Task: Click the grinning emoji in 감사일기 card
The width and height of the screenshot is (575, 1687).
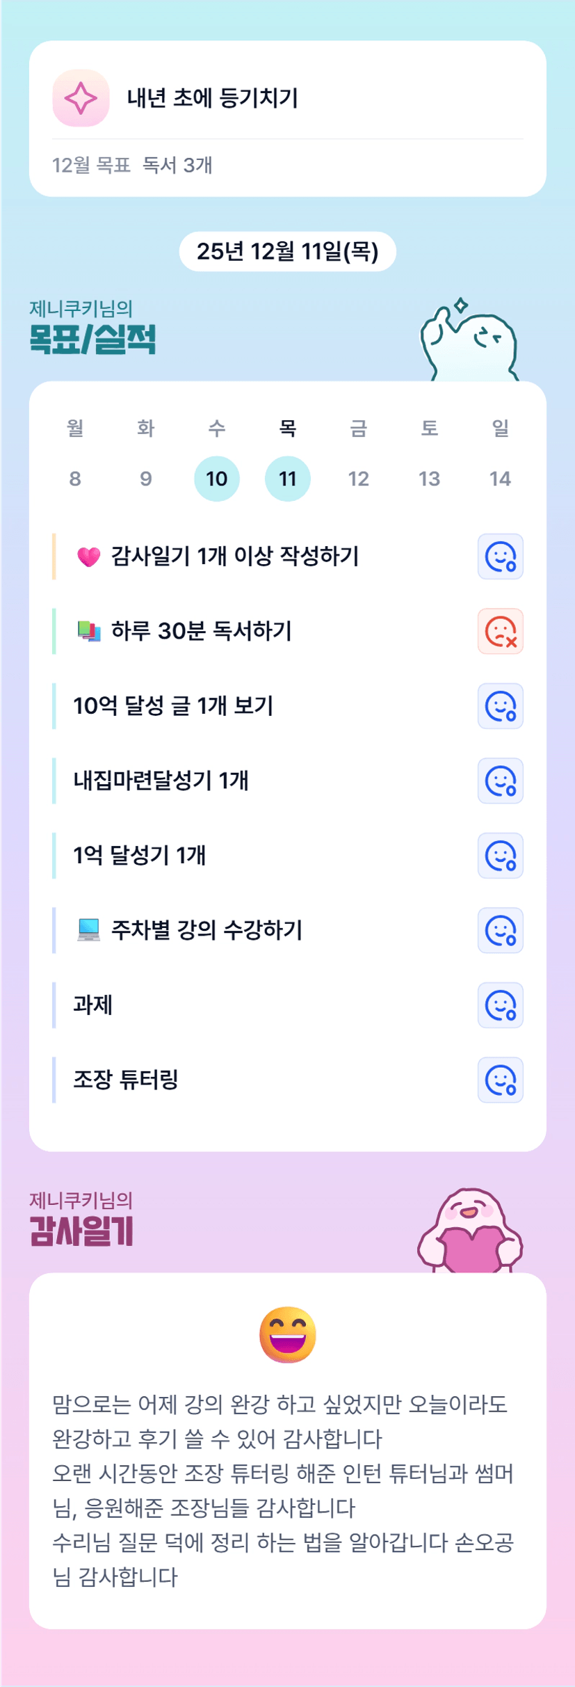Action: point(288,1334)
